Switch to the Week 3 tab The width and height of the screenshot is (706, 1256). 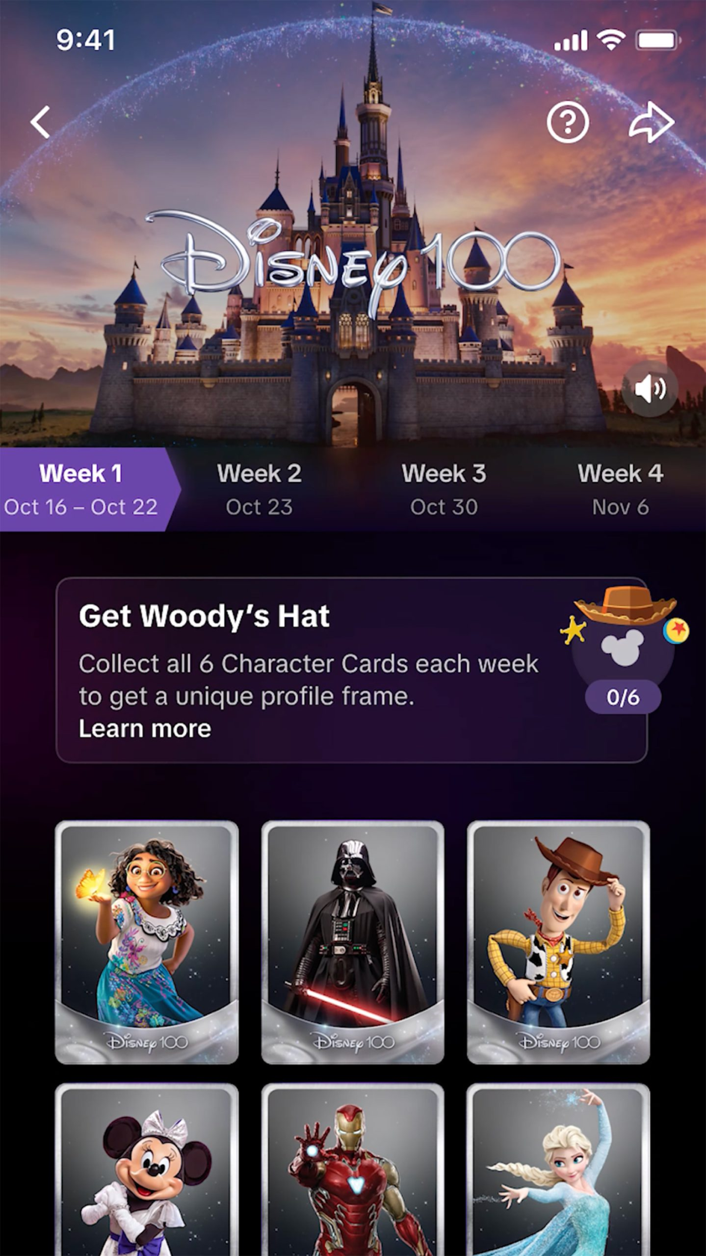(444, 489)
